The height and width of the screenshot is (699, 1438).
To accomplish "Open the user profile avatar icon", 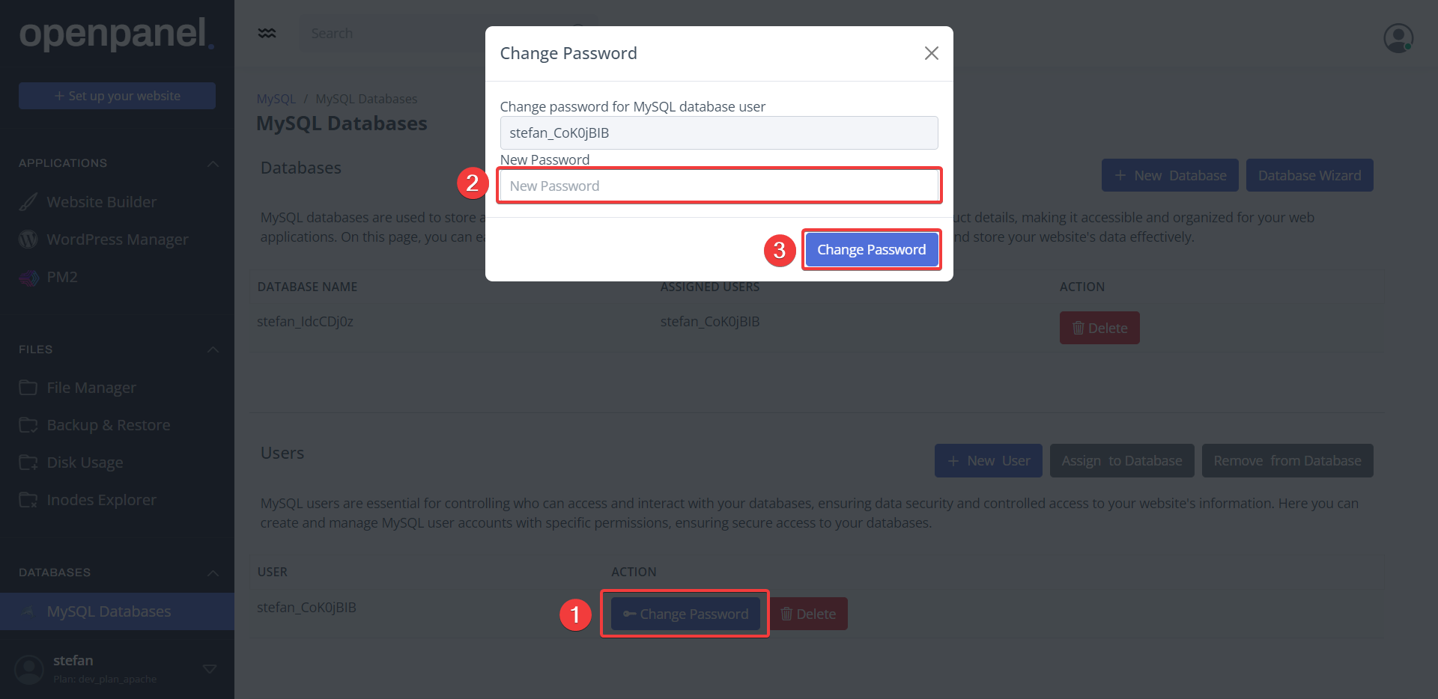I will click(1398, 37).
